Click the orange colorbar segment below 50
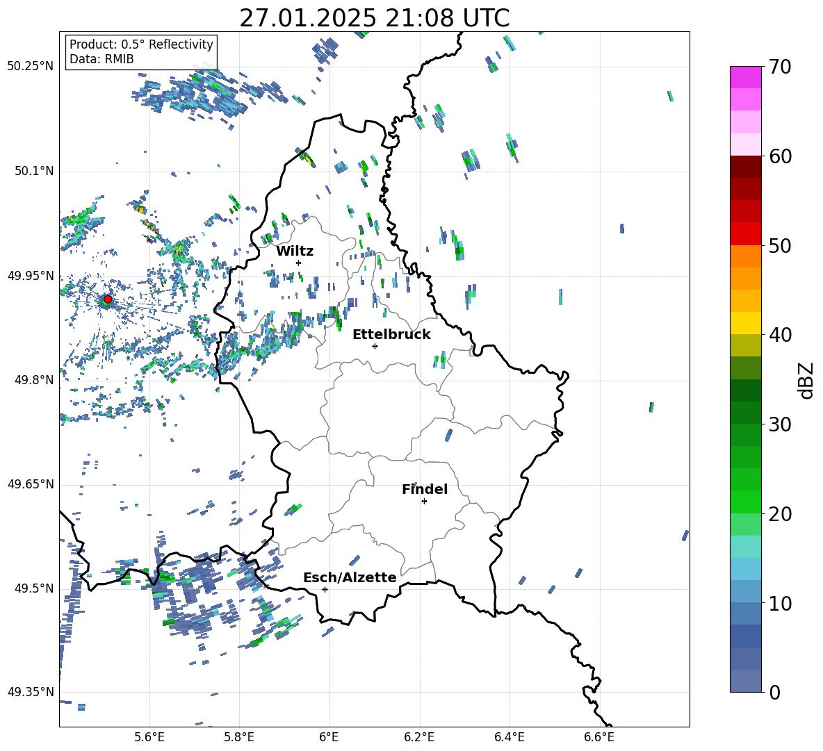The height and width of the screenshot is (751, 823). [x=745, y=256]
